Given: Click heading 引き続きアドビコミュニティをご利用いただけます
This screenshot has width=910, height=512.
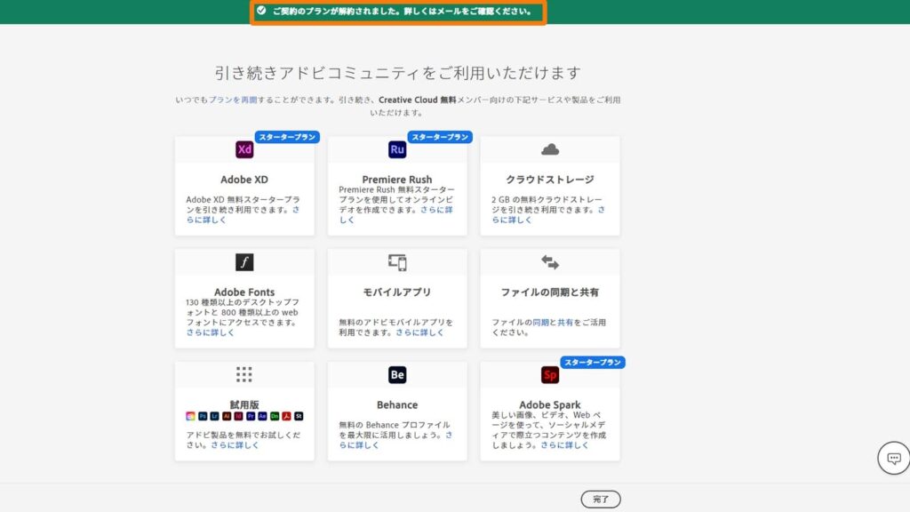Looking at the screenshot, I should pos(397,73).
